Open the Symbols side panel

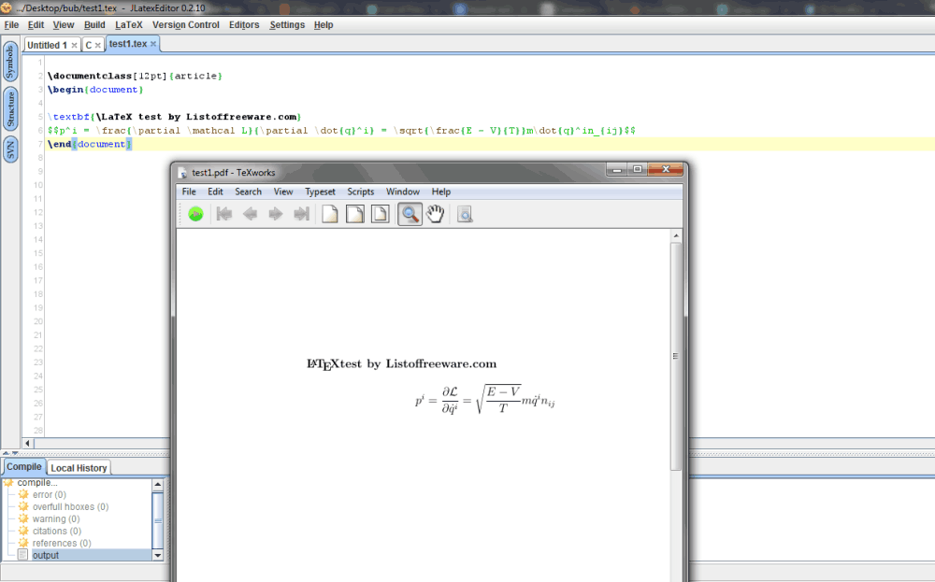[10, 62]
